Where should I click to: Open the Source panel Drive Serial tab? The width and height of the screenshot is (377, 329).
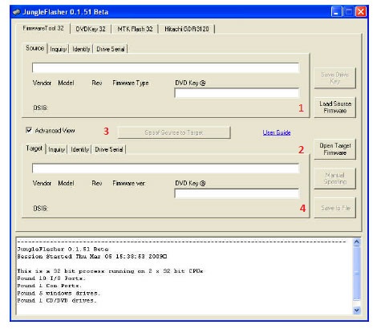click(111, 49)
